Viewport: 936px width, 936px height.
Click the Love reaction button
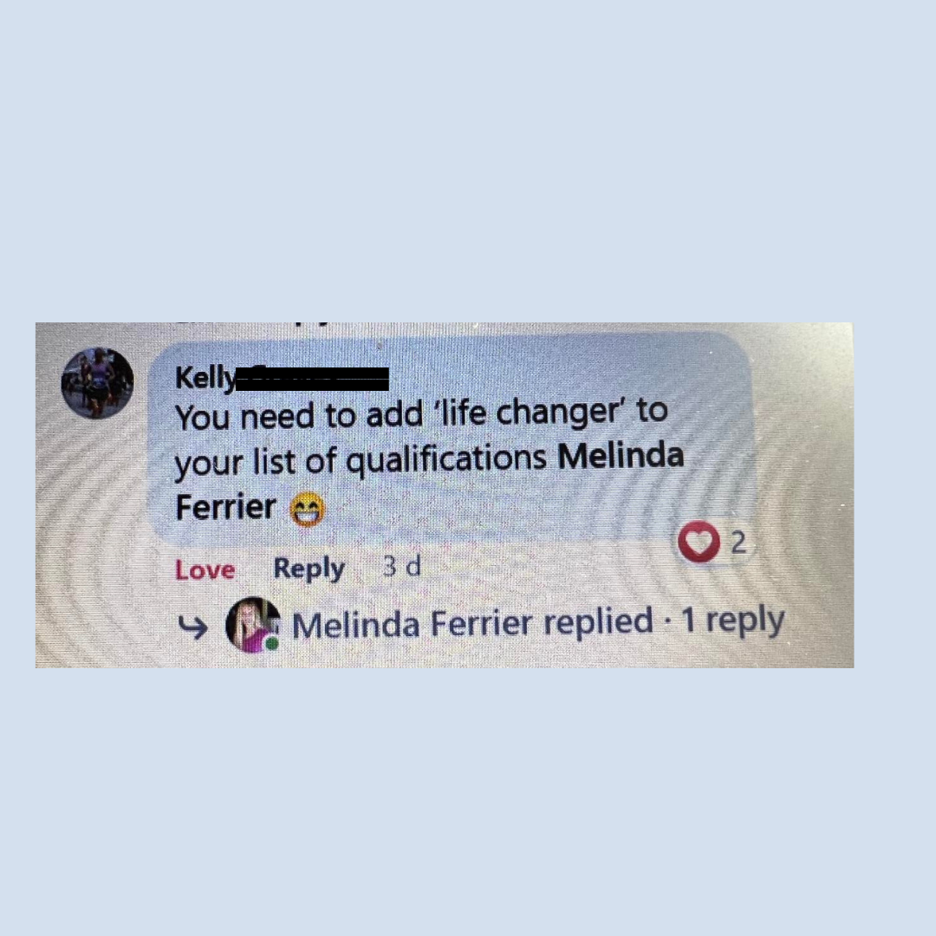[205, 569]
